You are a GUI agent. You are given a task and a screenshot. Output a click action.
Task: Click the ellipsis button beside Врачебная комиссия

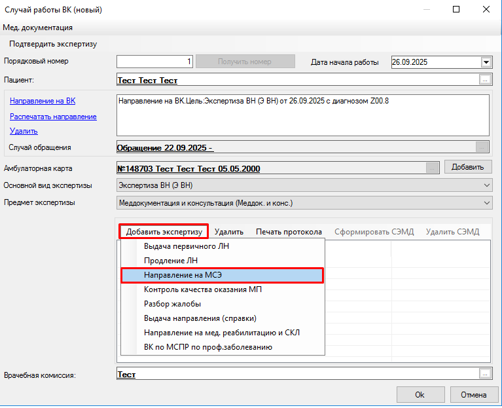coord(484,374)
